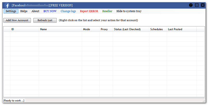The width and height of the screenshot is (208, 105).
Task: Open the help question mark icon
Action: pyautogui.click(x=191, y=5)
